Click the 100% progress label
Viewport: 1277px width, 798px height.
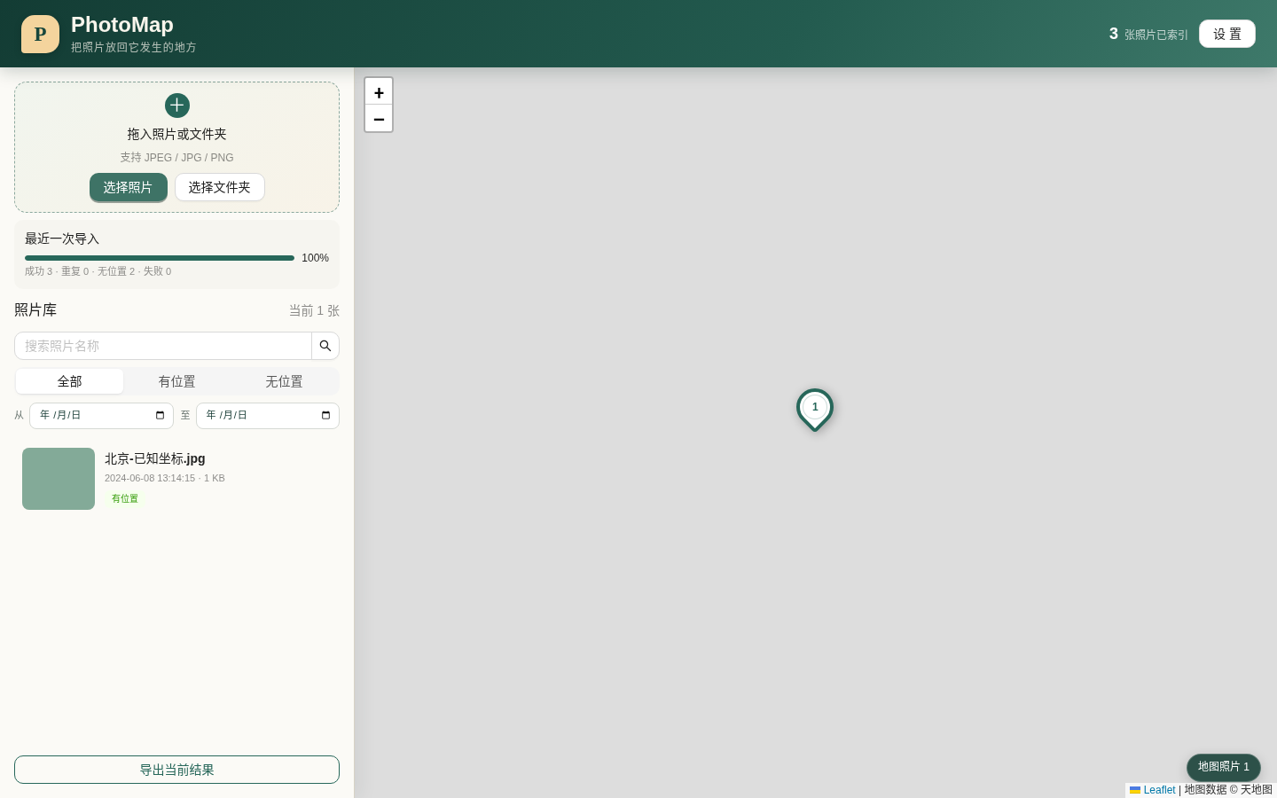[315, 258]
